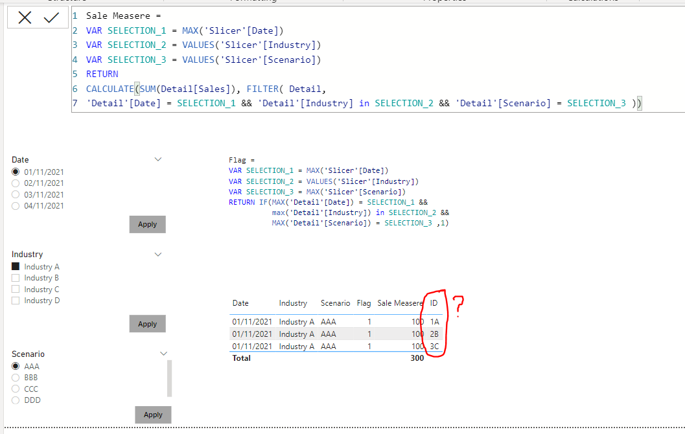Click the Scenario slicer title
Image resolution: width=685 pixels, height=434 pixels.
point(28,354)
